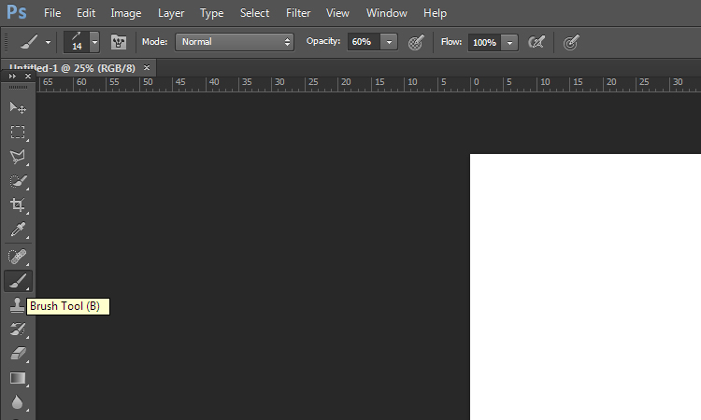Image resolution: width=701 pixels, height=420 pixels.
Task: Expand the tool preset picker arrow
Action: point(48,43)
